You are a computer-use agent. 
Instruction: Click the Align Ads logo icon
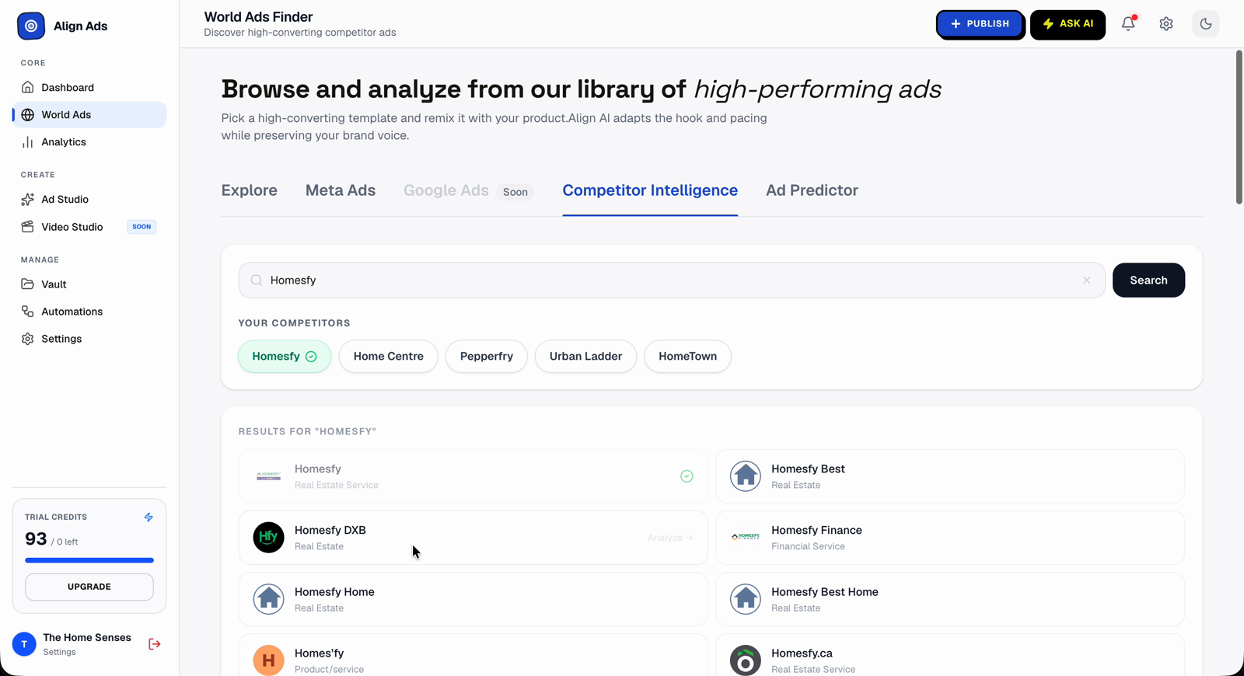click(31, 26)
